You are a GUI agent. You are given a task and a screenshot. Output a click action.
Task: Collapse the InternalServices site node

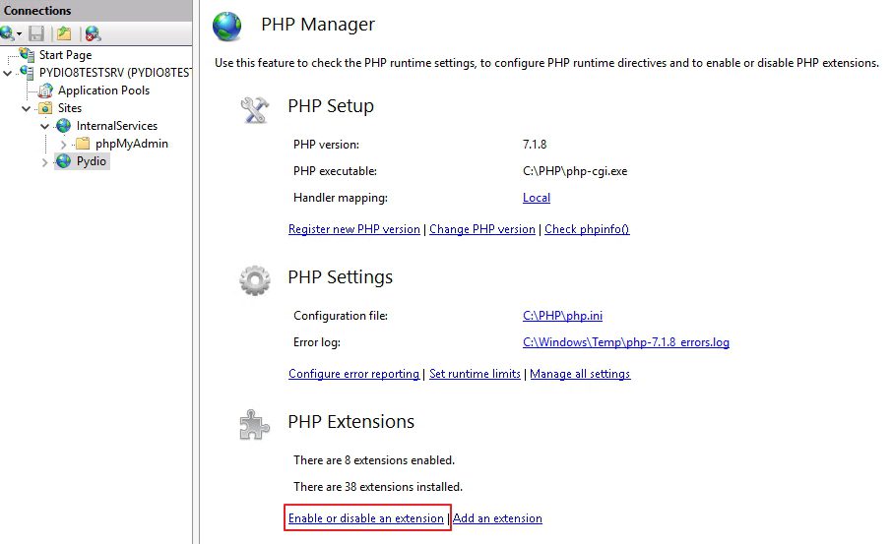(x=45, y=126)
